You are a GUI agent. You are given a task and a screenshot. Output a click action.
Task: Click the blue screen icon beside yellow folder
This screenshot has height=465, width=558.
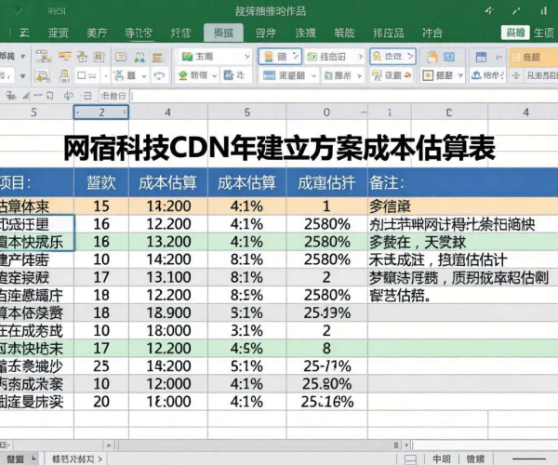pos(449,57)
